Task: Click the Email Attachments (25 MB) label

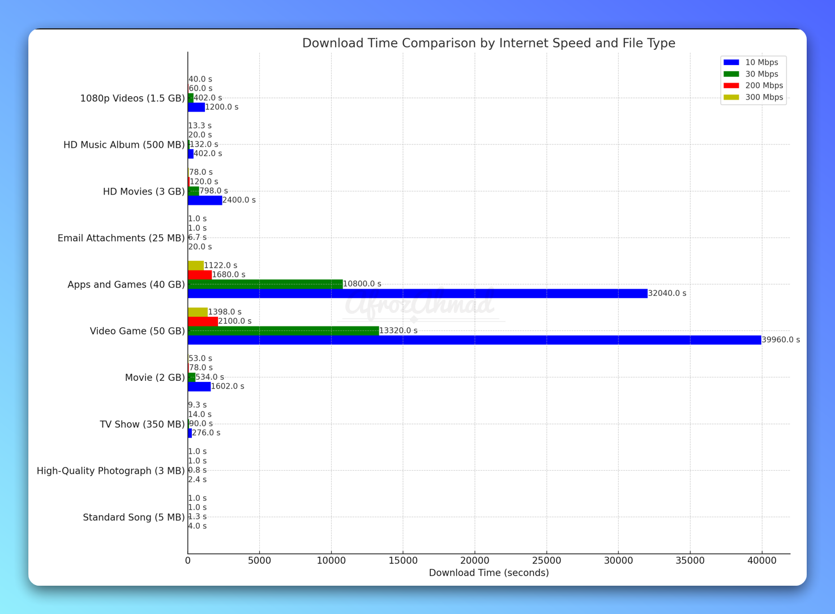Action: point(121,238)
